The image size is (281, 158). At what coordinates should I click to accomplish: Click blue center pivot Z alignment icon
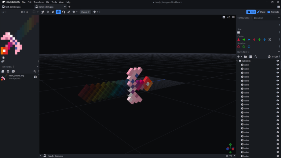coord(265,39)
